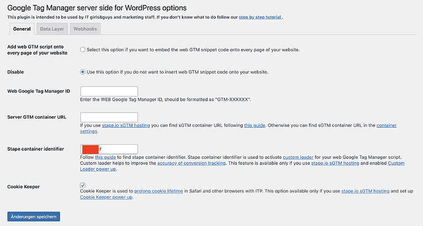Select the General tab
423x226 pixels.
(x=22, y=29)
